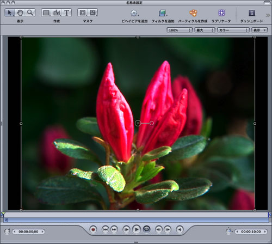272x244 pixels.
Task: Open the view options dropdown
Action: [x=259, y=30]
